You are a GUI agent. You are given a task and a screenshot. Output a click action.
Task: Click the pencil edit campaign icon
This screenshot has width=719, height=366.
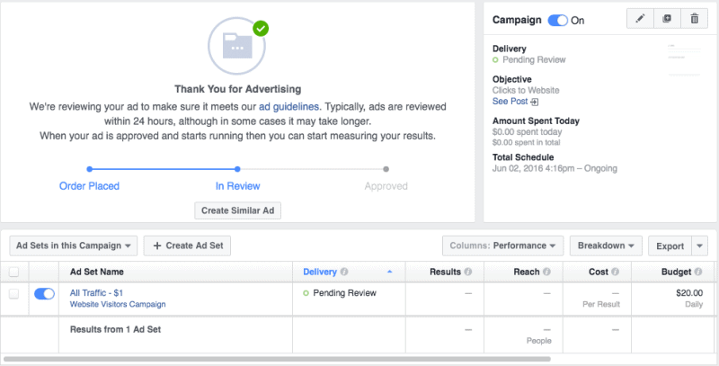click(640, 20)
